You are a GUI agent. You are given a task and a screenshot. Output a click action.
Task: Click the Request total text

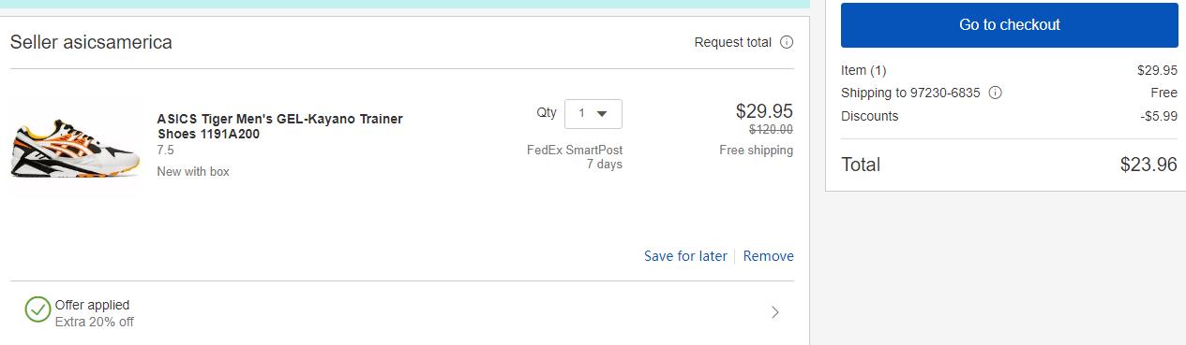point(733,42)
